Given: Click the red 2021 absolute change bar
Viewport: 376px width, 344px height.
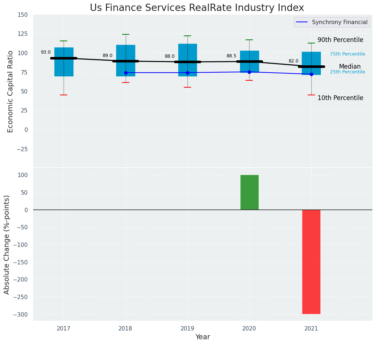Looking at the screenshot, I should (311, 261).
